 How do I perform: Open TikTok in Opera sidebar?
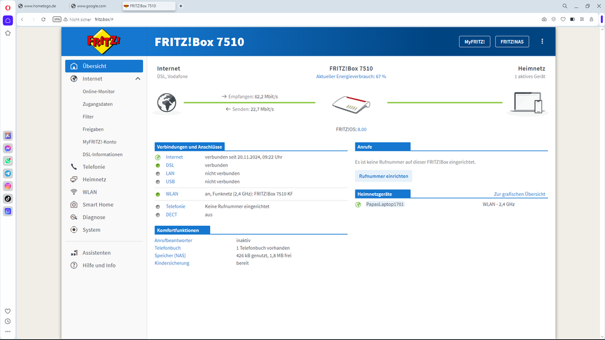8,198
